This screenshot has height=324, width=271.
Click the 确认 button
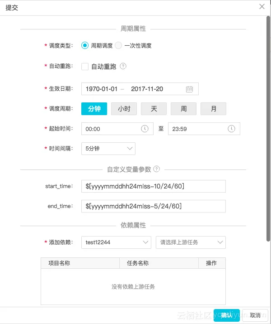point(226,315)
